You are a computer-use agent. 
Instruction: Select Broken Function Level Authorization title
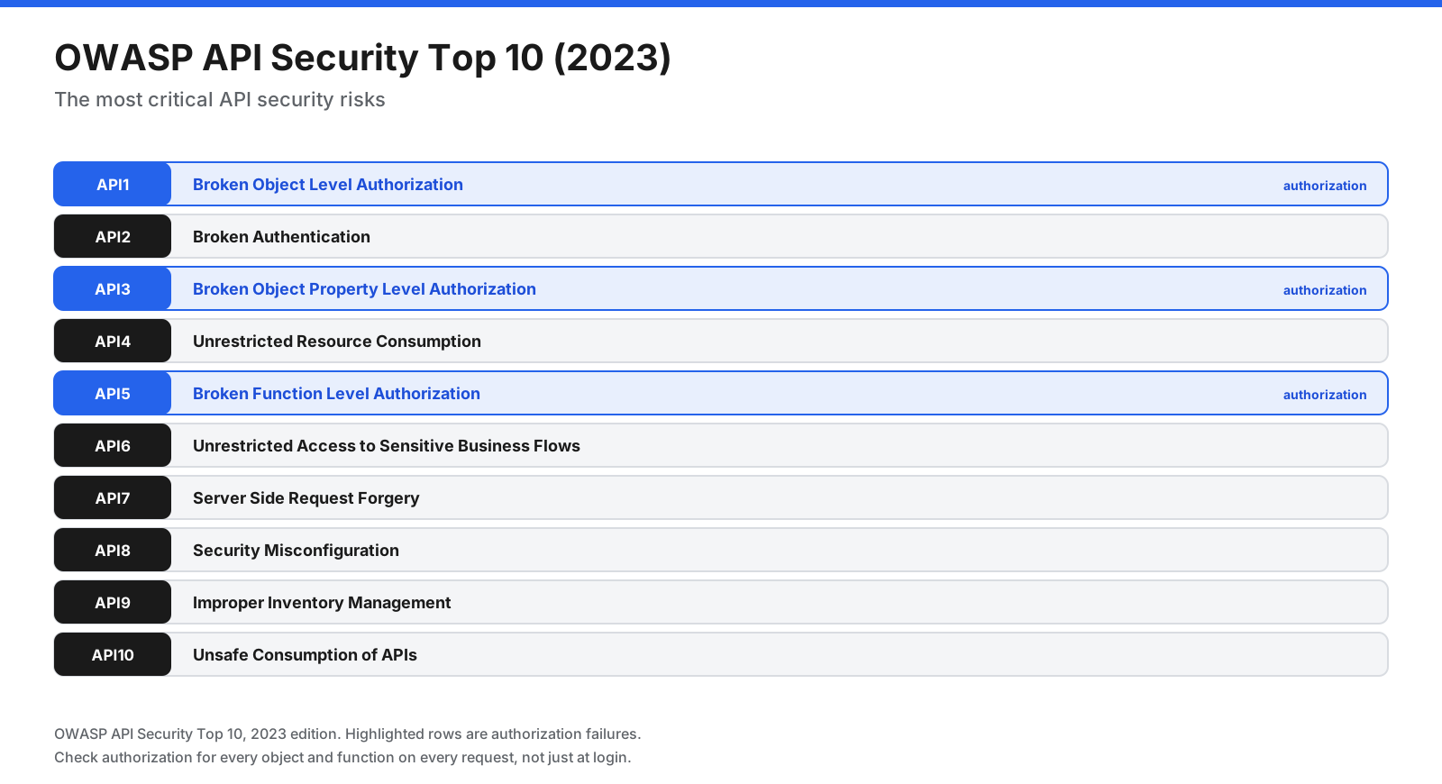(336, 394)
